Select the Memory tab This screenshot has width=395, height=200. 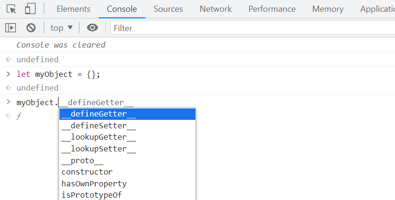point(328,9)
